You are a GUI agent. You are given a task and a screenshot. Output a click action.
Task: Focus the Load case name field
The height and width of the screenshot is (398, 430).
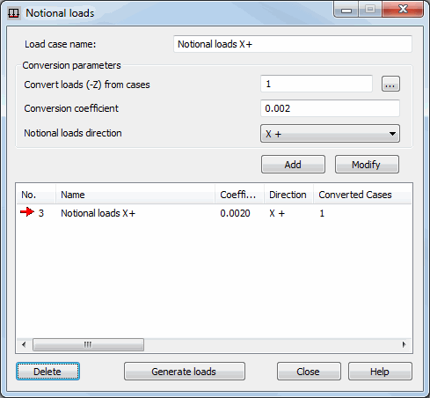[x=293, y=44]
